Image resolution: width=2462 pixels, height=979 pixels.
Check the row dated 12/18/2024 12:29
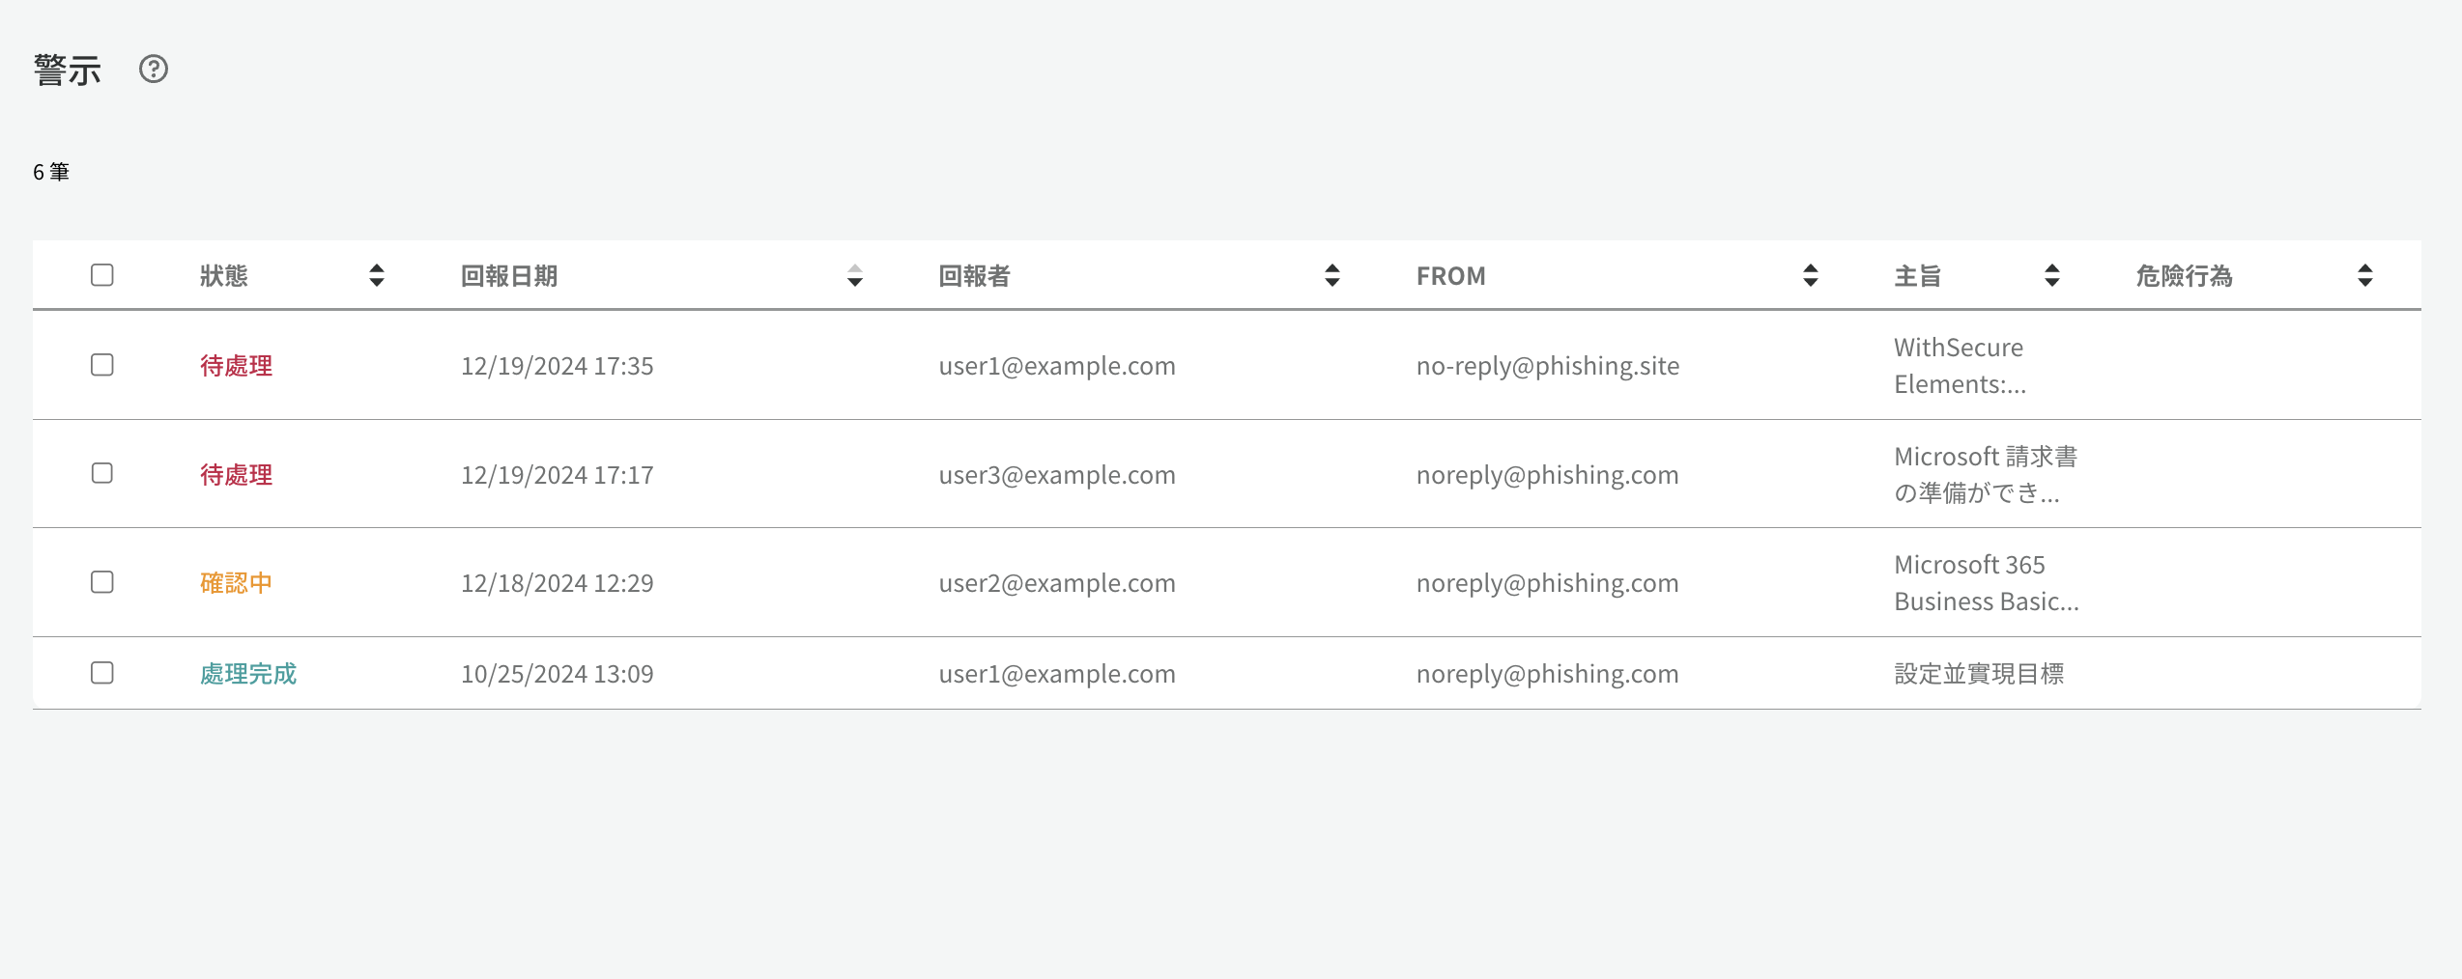(x=102, y=582)
